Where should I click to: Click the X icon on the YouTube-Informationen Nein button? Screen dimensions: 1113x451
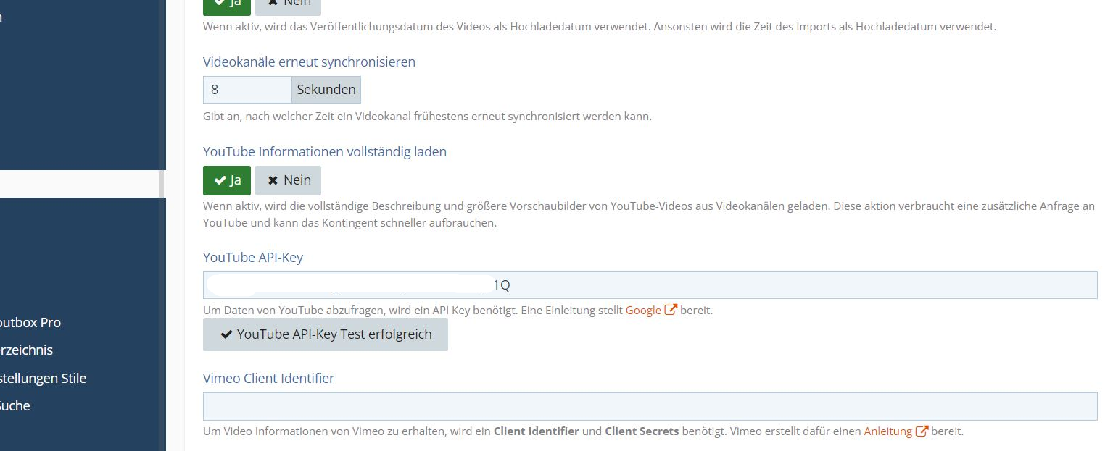(x=273, y=181)
